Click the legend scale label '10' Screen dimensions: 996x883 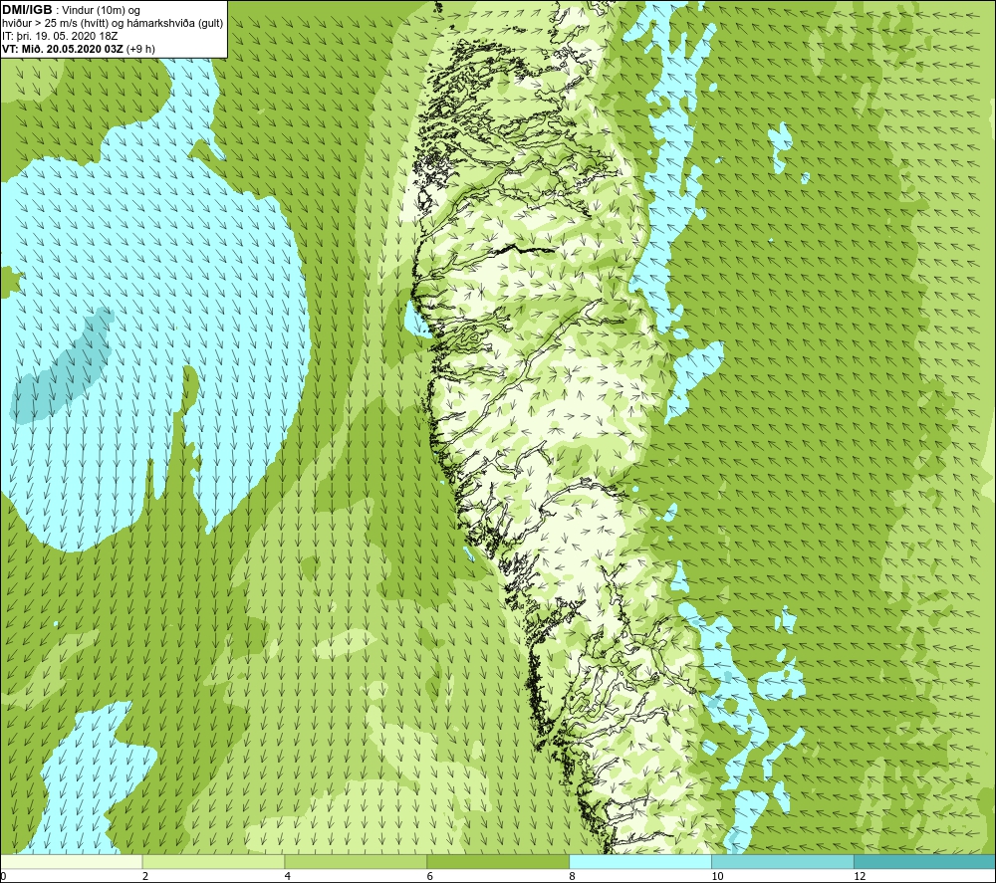[717, 876]
